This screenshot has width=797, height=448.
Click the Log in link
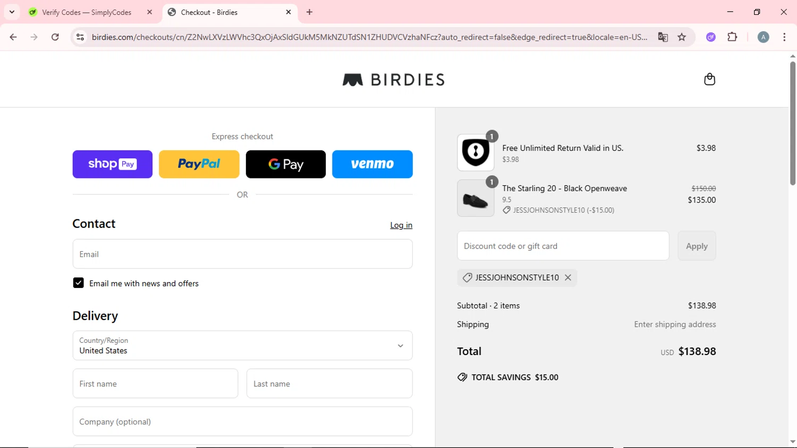click(x=401, y=225)
